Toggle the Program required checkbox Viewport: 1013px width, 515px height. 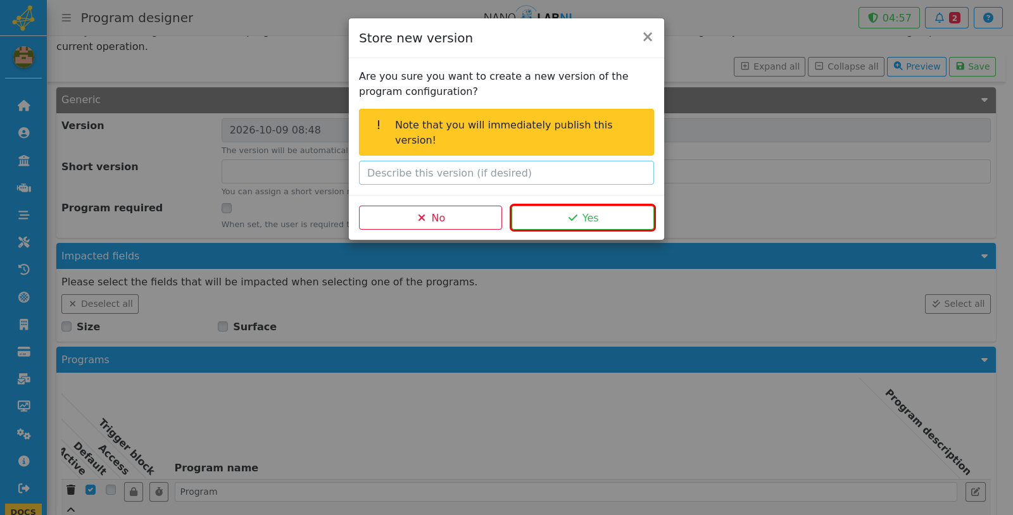227,208
